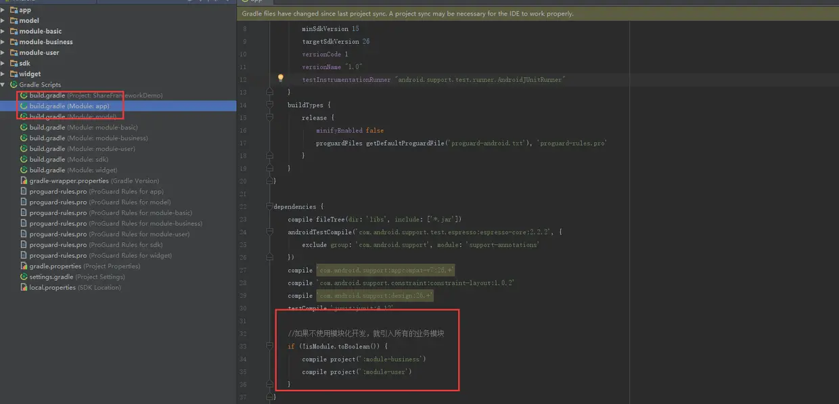The width and height of the screenshot is (839, 404).
Task: Expand the module-user tree node
Action: click(3, 53)
